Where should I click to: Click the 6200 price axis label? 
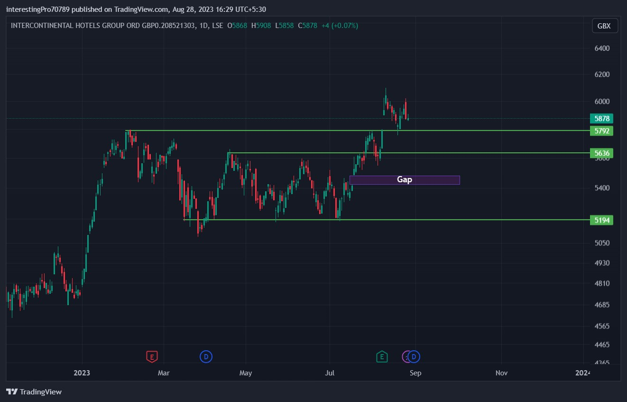point(602,75)
